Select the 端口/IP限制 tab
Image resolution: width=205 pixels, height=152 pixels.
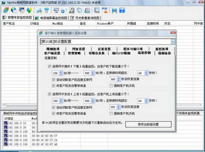point(121,53)
